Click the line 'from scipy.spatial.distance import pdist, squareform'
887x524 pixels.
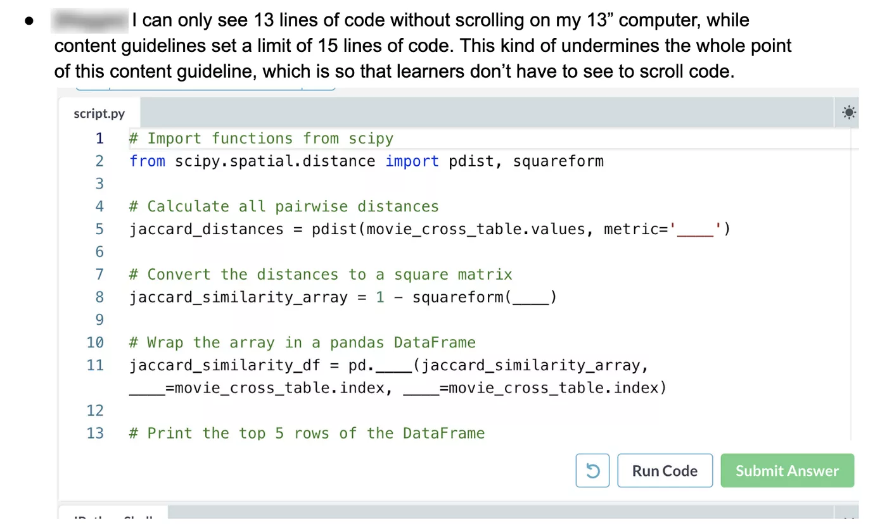click(x=366, y=161)
